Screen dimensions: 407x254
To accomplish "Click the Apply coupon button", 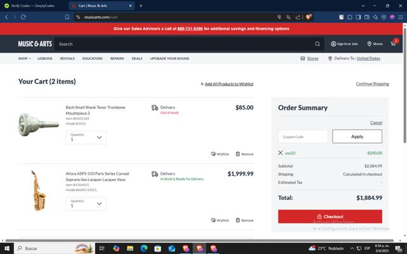I will [x=357, y=137].
